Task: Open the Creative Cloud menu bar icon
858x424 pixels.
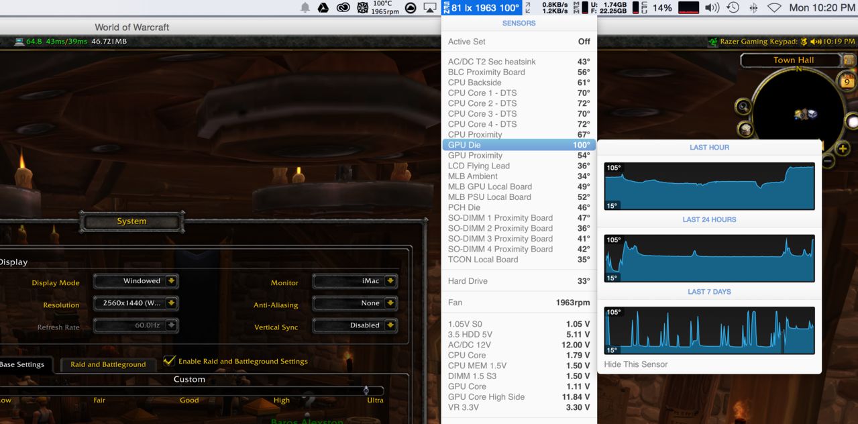Action: [343, 8]
